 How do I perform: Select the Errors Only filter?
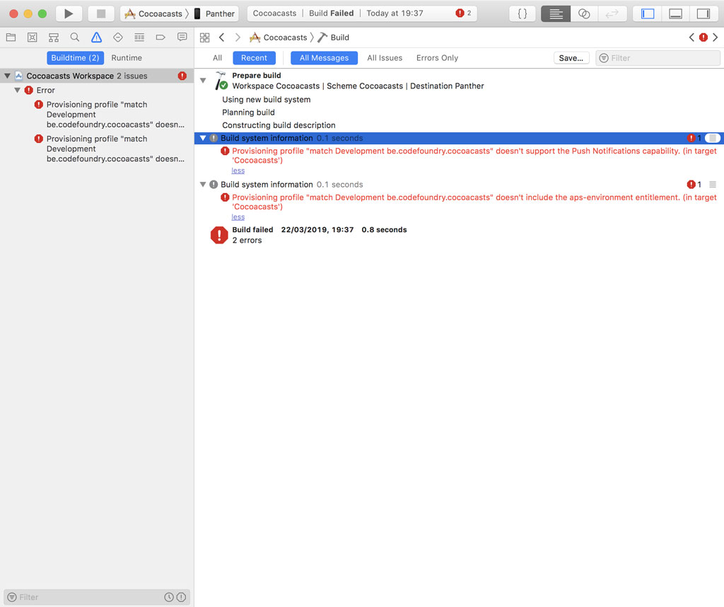click(x=437, y=58)
